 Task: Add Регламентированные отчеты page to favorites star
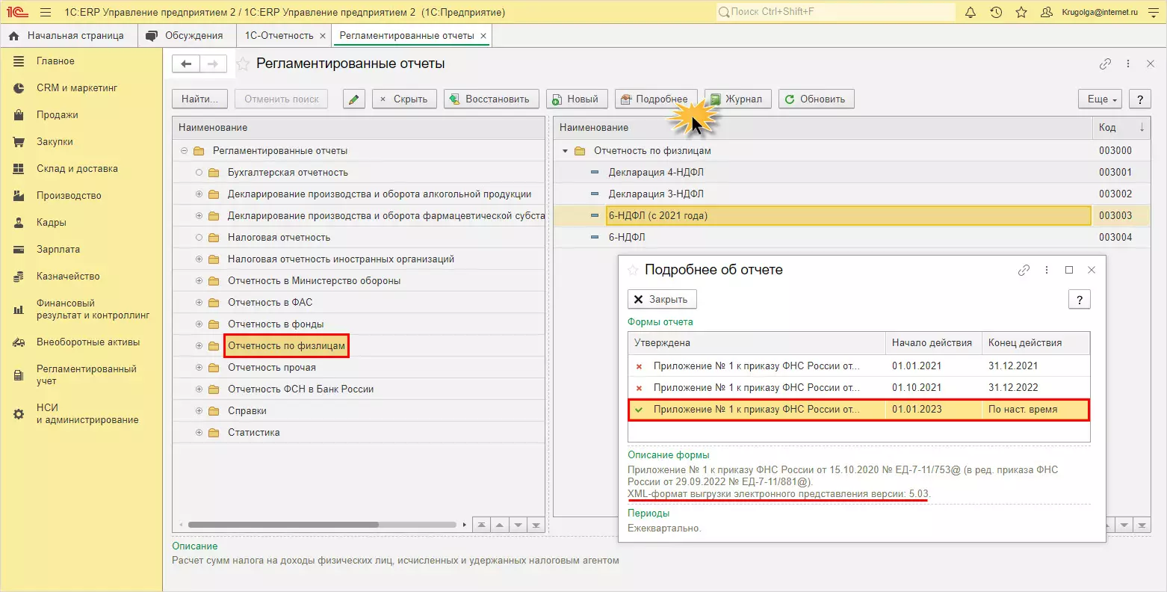tap(243, 64)
